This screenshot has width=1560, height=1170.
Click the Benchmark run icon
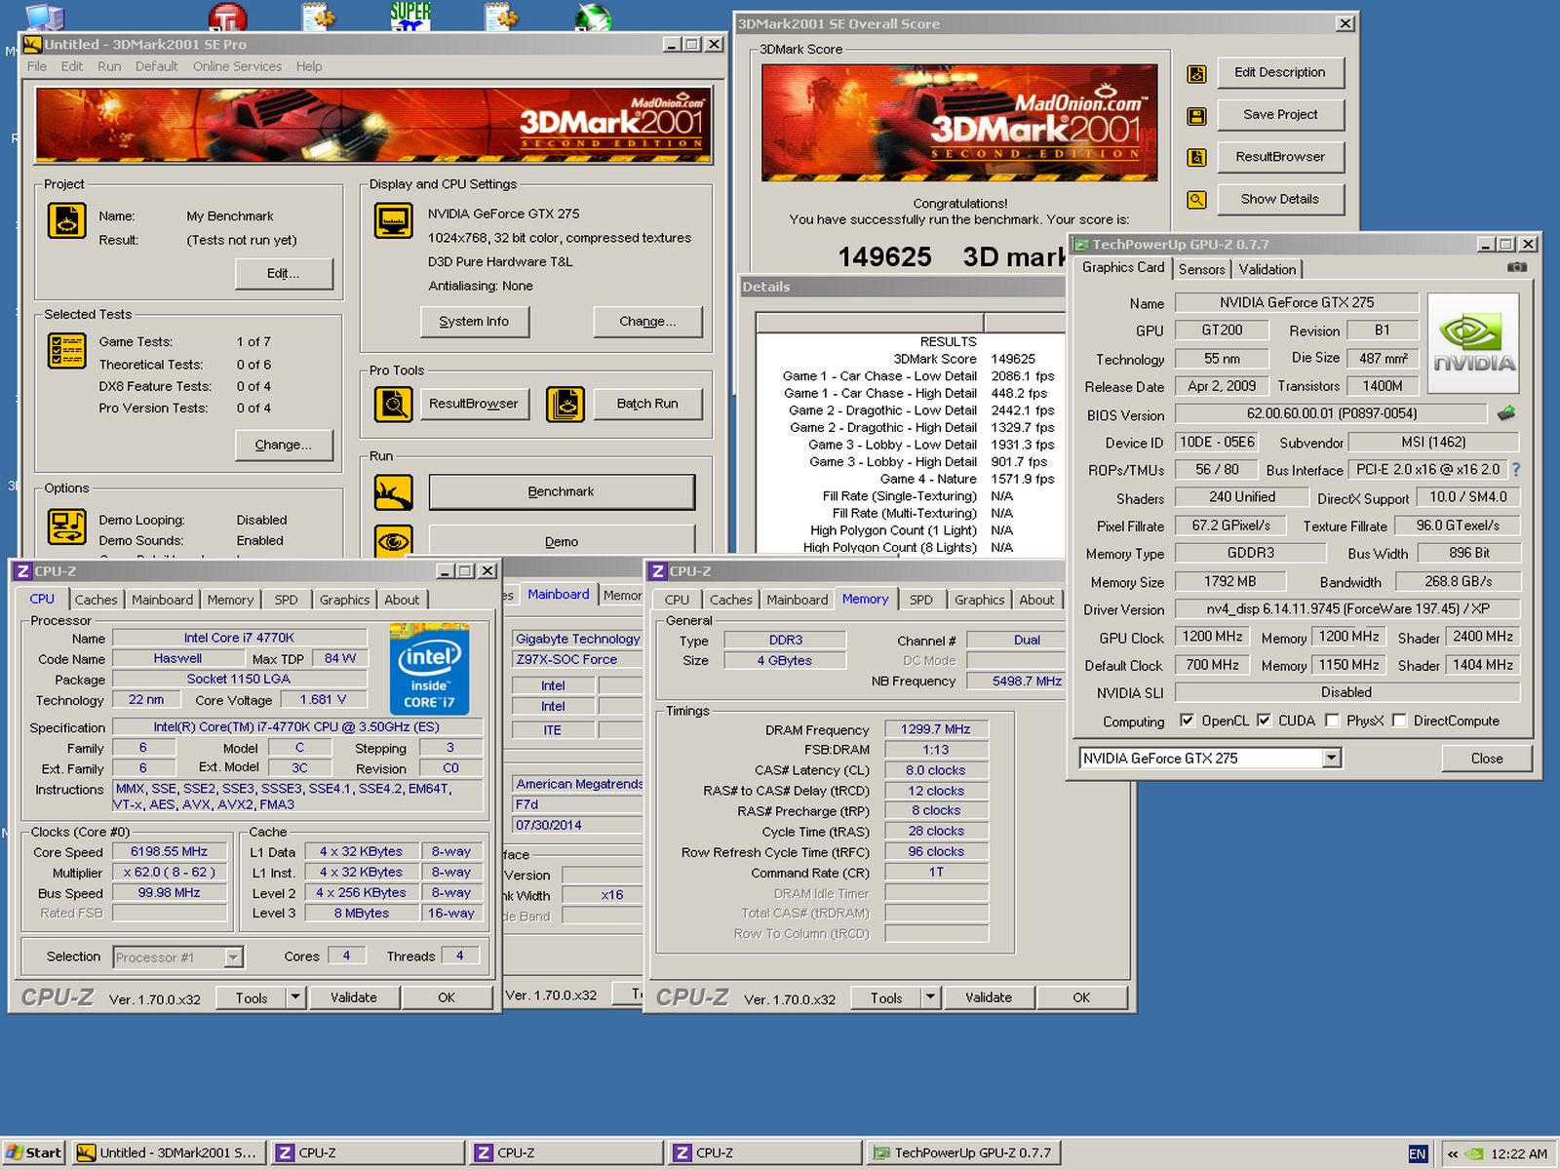click(394, 492)
